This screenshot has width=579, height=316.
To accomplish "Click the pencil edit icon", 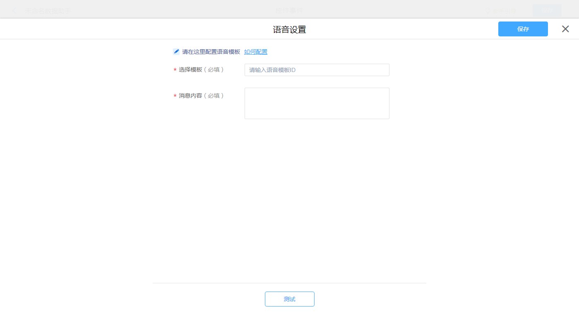I will (x=176, y=52).
